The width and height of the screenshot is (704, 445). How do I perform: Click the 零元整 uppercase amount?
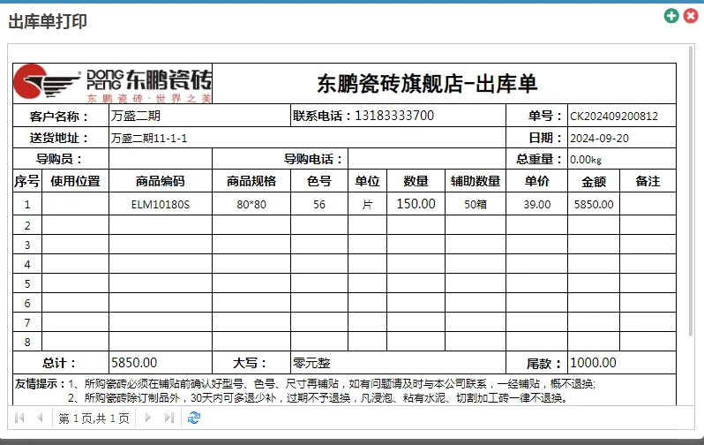(x=311, y=363)
